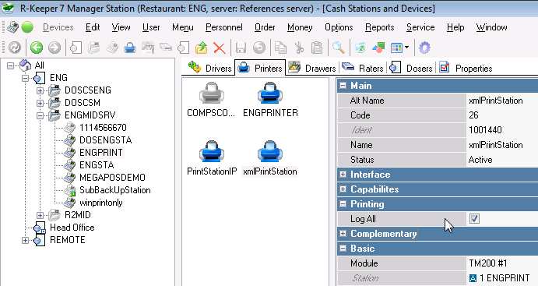Image resolution: width=538 pixels, height=286 pixels.
Task: Click the clipboard paste toolbar icon
Action: coord(318,48)
